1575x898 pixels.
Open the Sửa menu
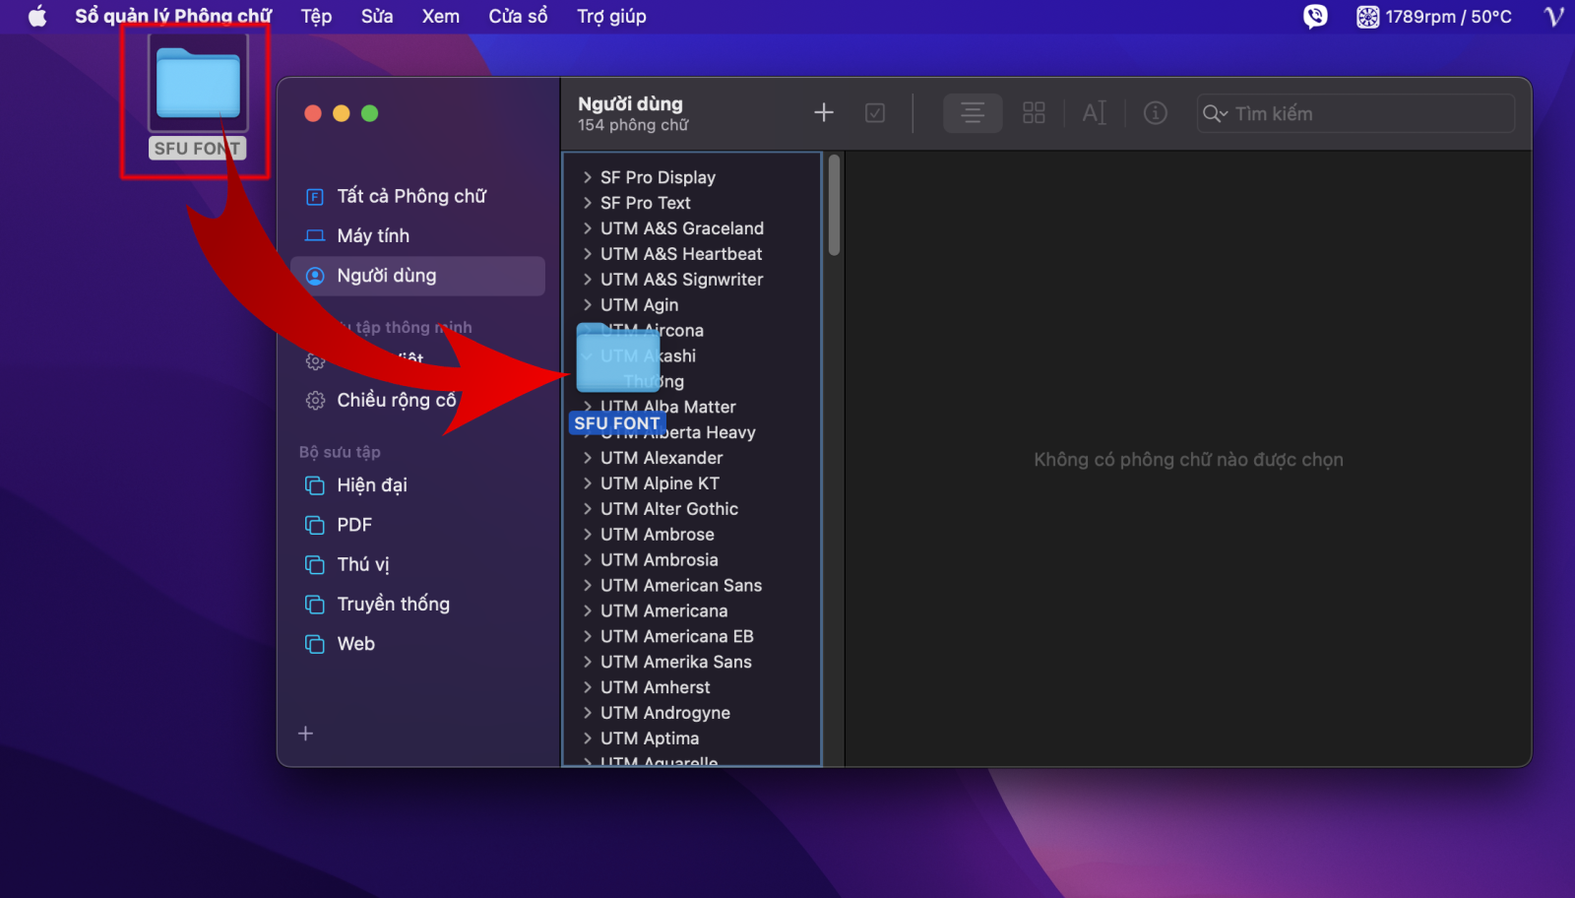pyautogui.click(x=377, y=16)
